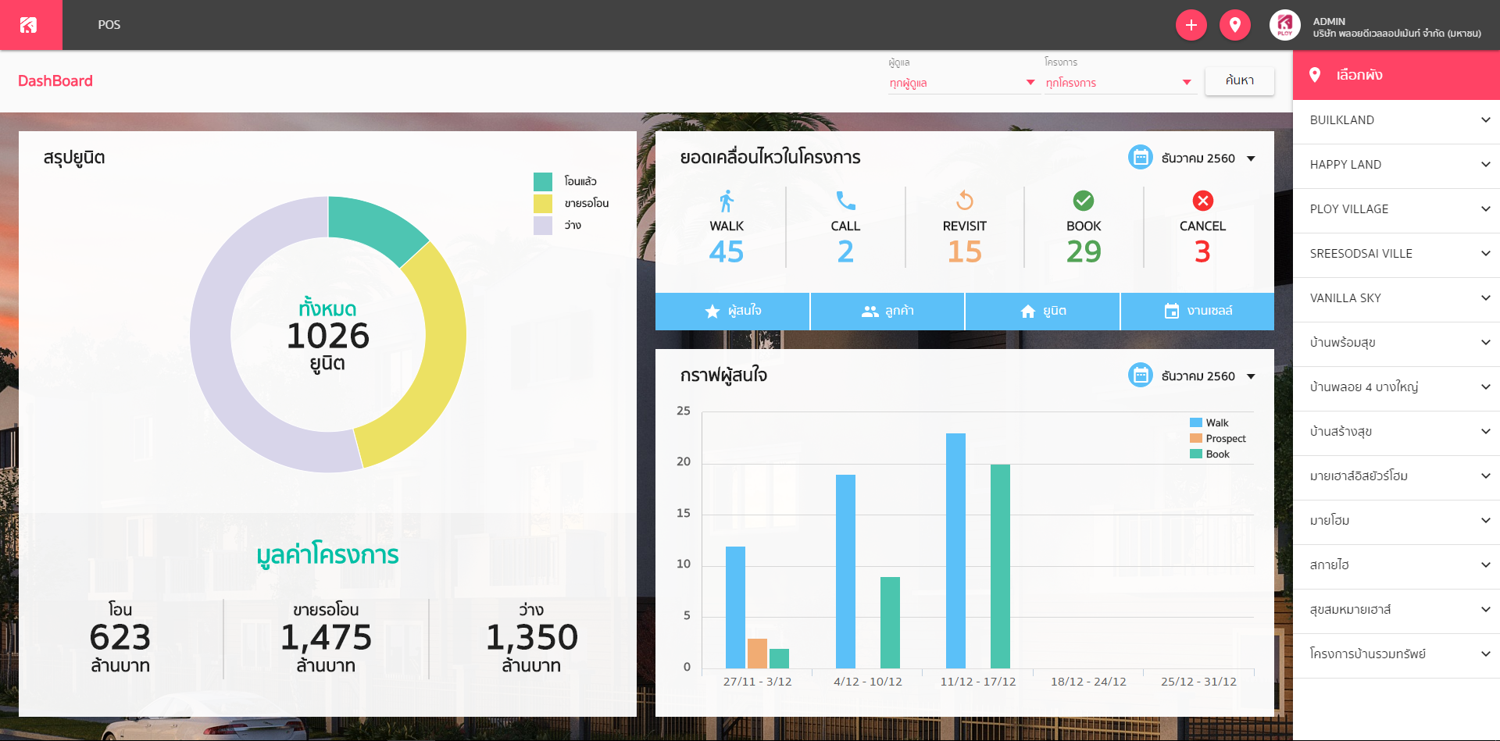Open the ลูกค้า customers tab
This screenshot has height=741, width=1500.
coord(887,312)
